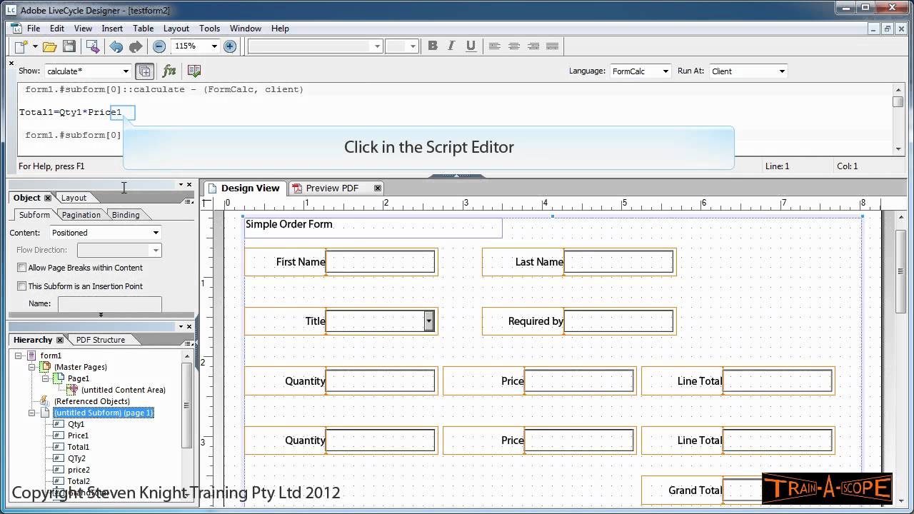Select Total1 in the Hierarchy

(x=78, y=447)
